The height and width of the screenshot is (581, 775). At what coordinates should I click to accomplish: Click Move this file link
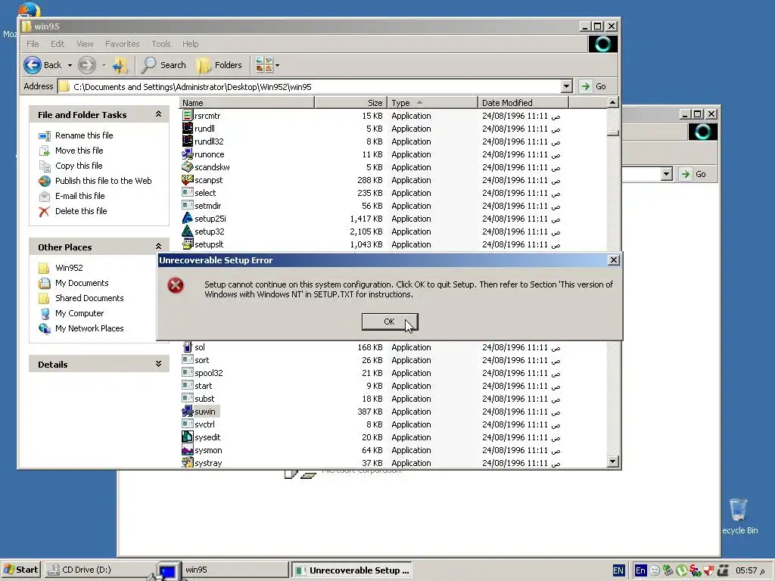pyautogui.click(x=79, y=151)
